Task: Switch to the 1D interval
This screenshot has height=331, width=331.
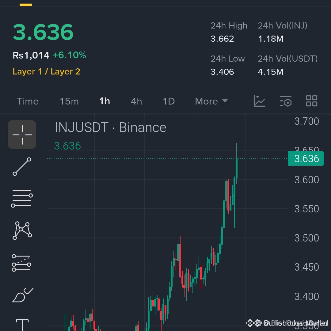Action: (x=169, y=101)
